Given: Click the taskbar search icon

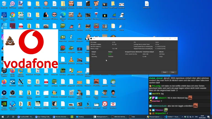Looking at the screenshot, I should coord(8,117).
